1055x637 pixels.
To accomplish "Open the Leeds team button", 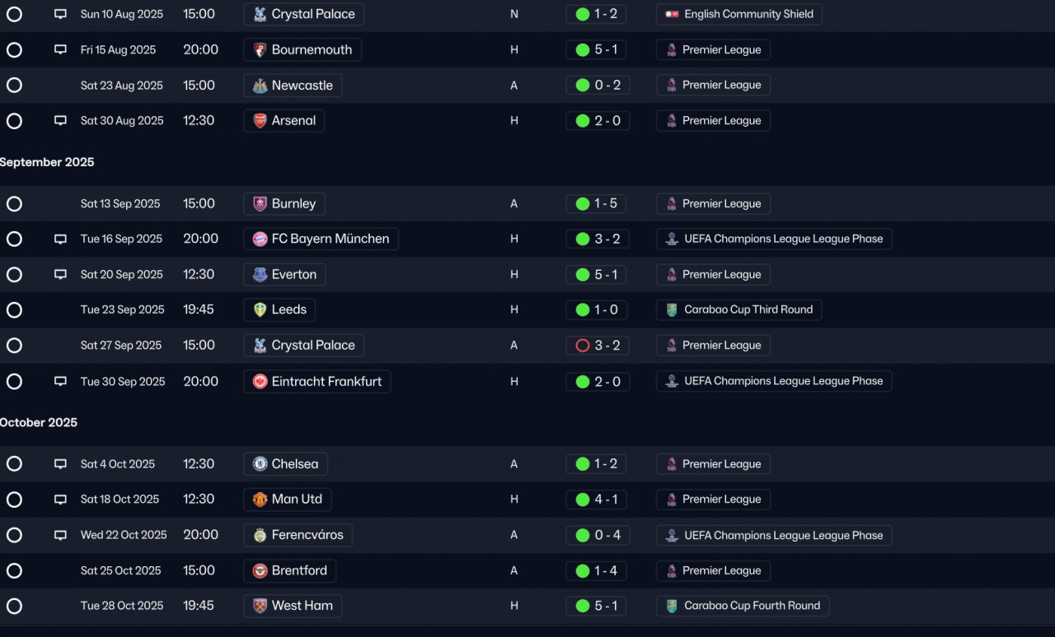I will (279, 309).
